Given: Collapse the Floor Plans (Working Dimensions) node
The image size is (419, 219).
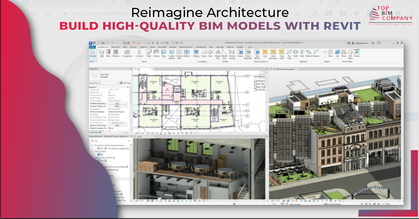Looking at the screenshot, I should pos(93,145).
